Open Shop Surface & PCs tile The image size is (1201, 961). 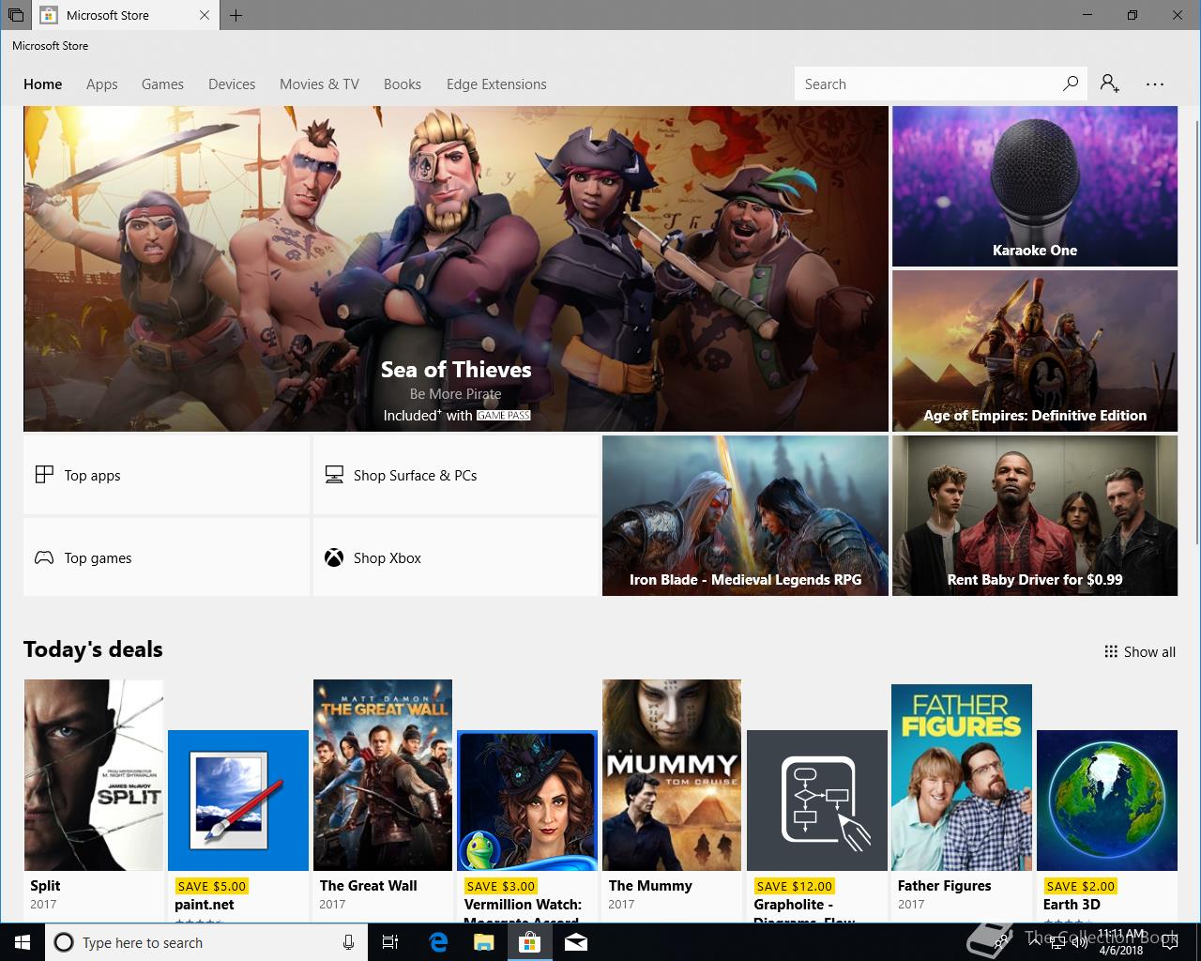[x=455, y=475]
